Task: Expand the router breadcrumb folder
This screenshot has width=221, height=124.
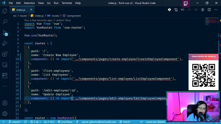Action: click(x=23, y=16)
